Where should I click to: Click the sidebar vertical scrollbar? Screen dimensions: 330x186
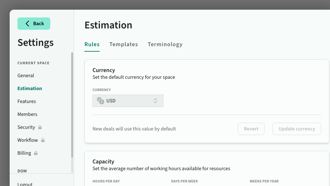(x=72, y=105)
